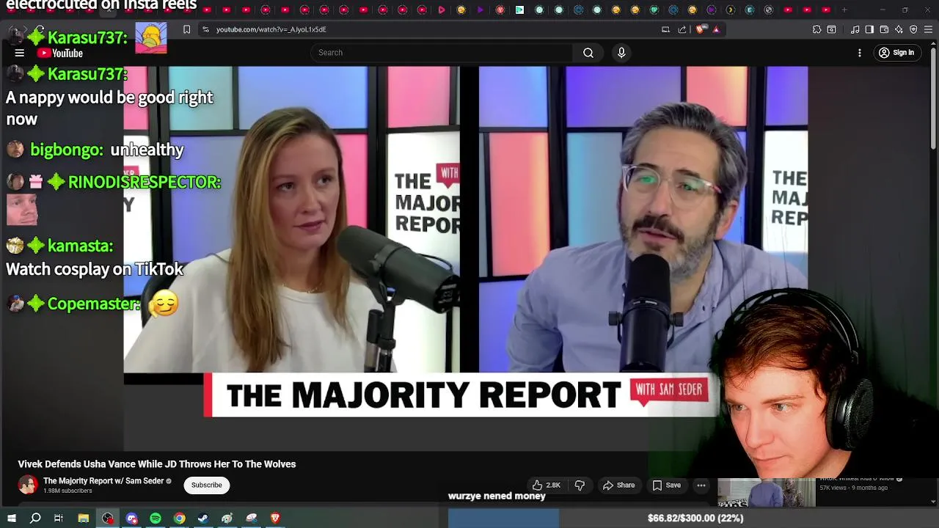Click the Sign in button
The height and width of the screenshot is (528, 939).
point(896,53)
